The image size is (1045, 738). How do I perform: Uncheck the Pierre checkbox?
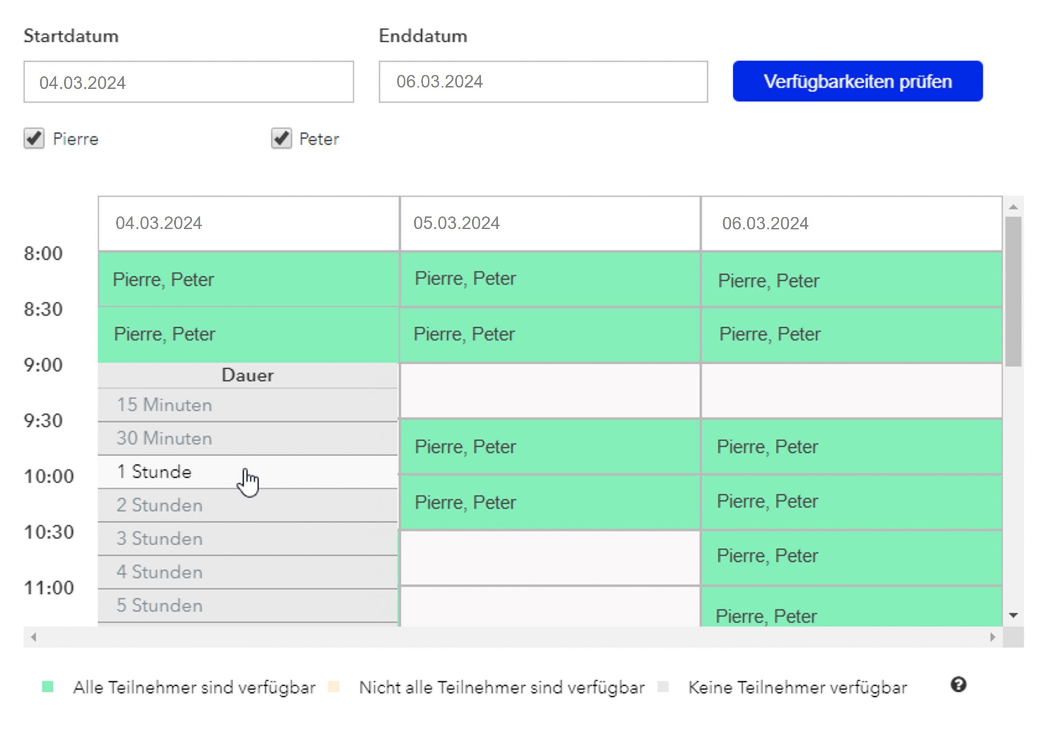click(x=34, y=138)
